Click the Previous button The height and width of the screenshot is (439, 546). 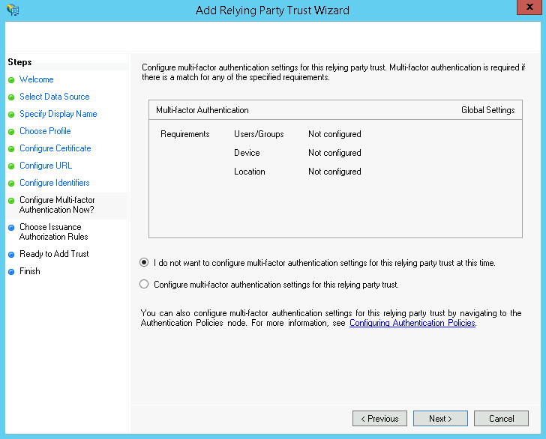(379, 419)
